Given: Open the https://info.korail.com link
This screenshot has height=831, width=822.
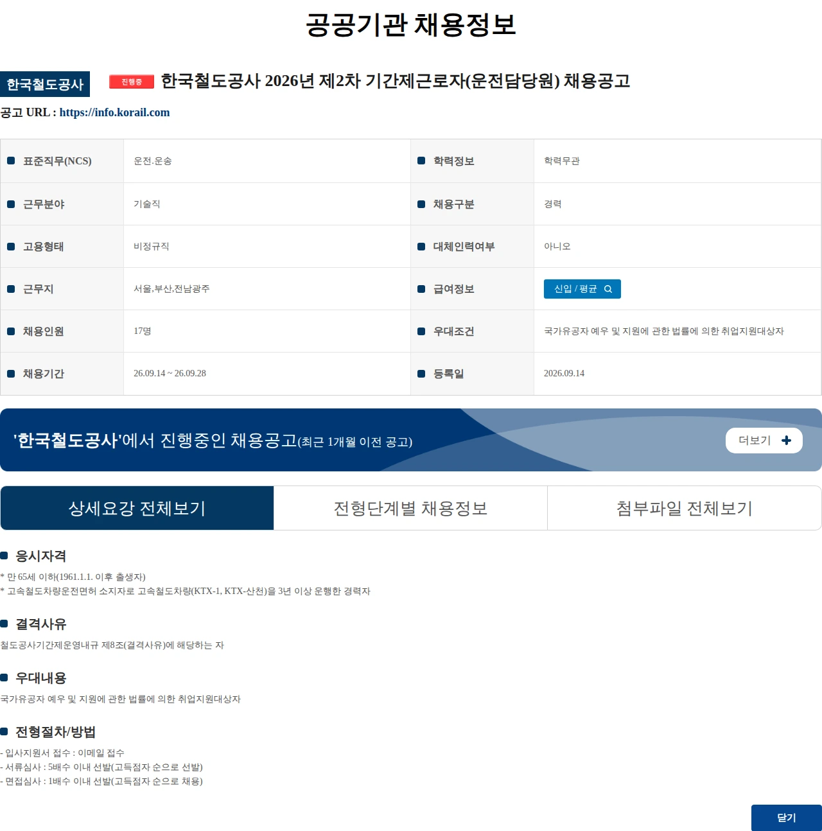Looking at the screenshot, I should pyautogui.click(x=114, y=112).
